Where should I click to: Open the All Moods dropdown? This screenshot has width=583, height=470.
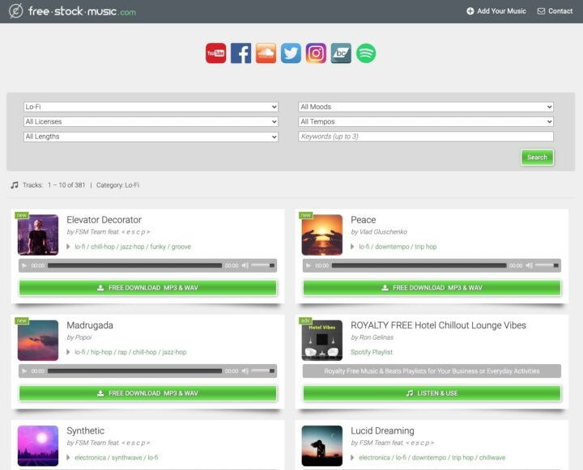[x=425, y=107]
